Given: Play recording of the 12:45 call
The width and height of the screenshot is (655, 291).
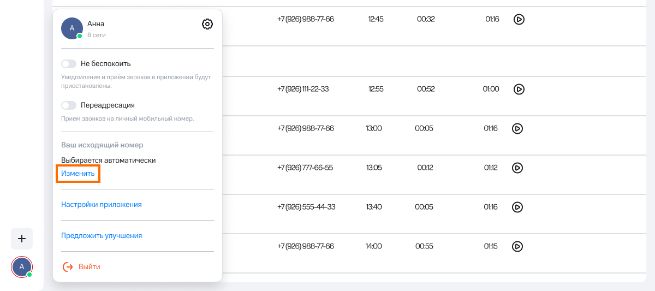Looking at the screenshot, I should coord(519,20).
